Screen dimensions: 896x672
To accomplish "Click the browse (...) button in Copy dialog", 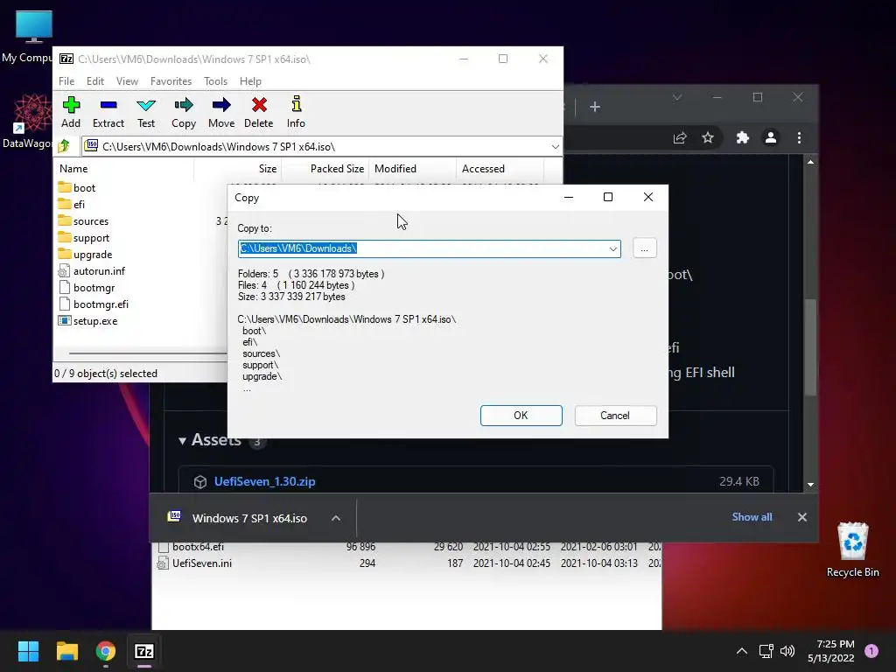I will tap(645, 248).
